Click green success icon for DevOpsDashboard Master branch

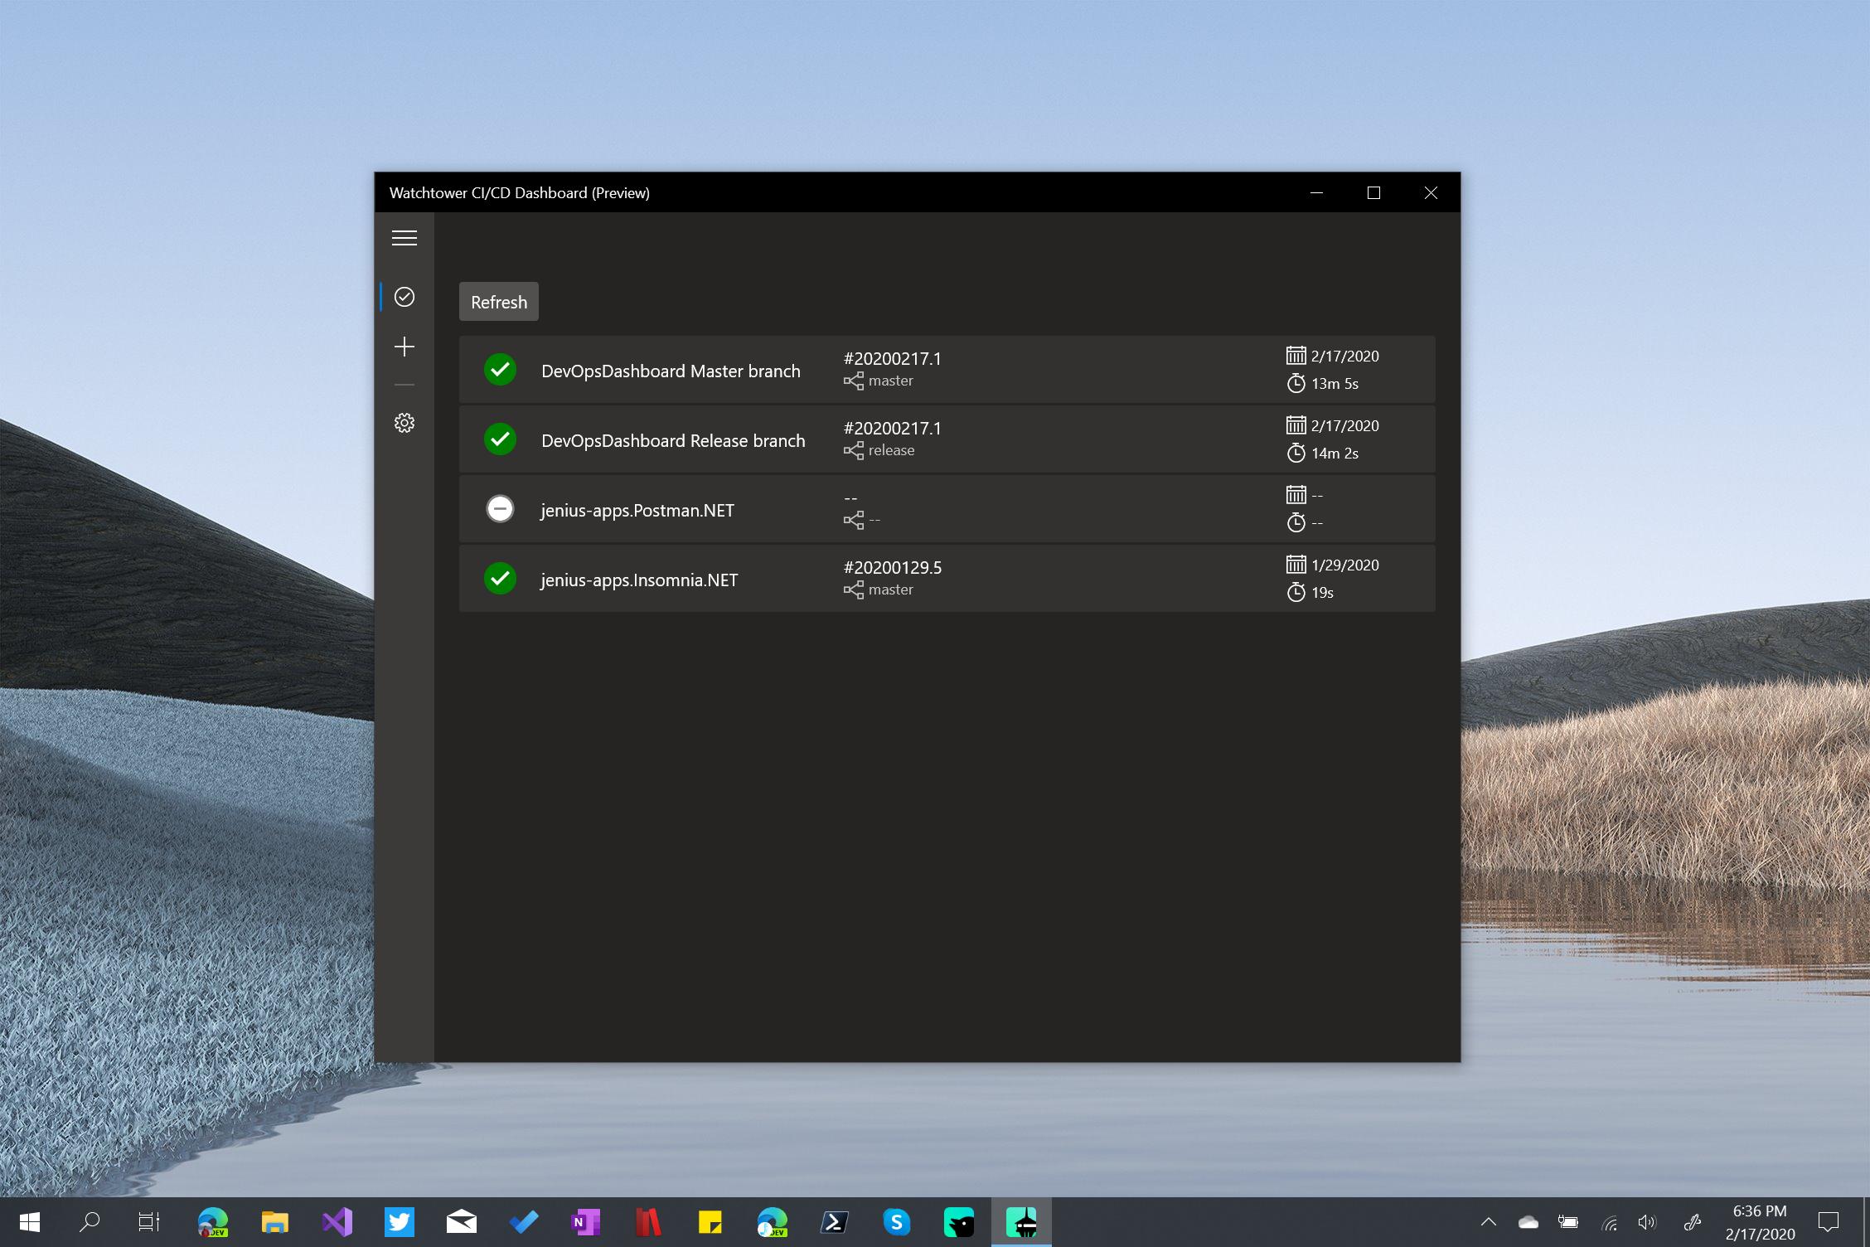click(500, 370)
